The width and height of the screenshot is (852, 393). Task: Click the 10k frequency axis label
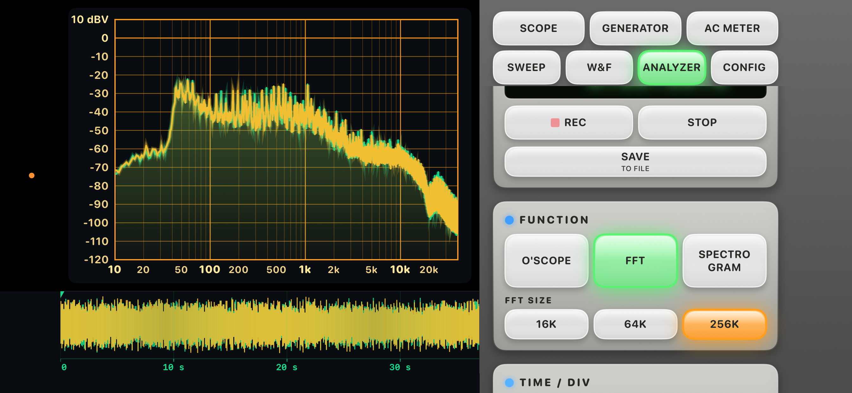(x=400, y=270)
